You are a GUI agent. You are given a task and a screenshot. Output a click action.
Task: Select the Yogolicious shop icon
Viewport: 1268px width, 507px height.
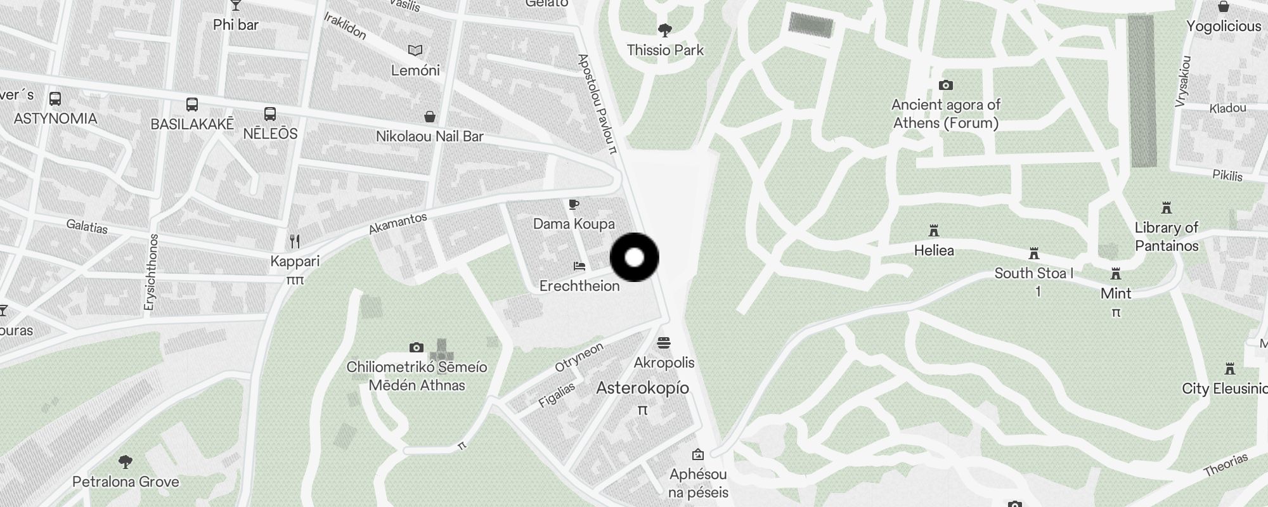(x=1224, y=6)
